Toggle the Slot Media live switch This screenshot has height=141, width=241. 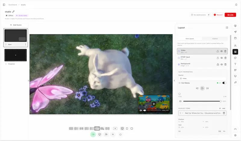(x=224, y=83)
